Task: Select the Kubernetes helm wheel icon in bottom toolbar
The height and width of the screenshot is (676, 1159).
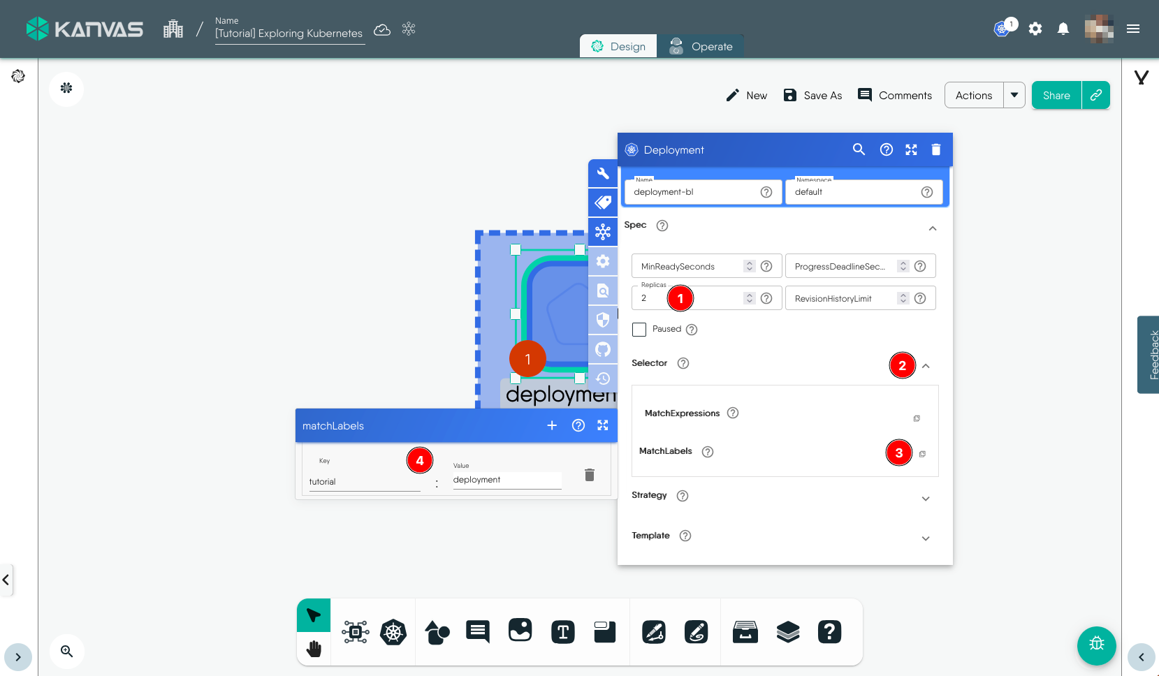Action: pyautogui.click(x=393, y=633)
